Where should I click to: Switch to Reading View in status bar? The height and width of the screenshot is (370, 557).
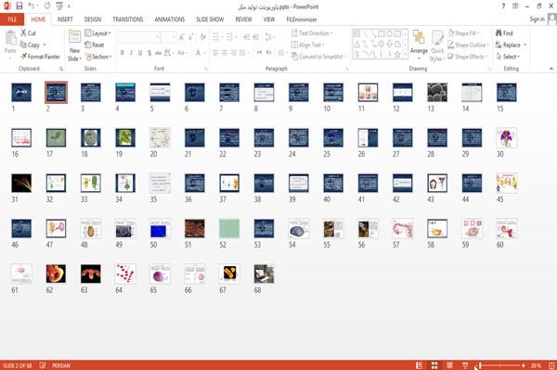tap(449, 365)
